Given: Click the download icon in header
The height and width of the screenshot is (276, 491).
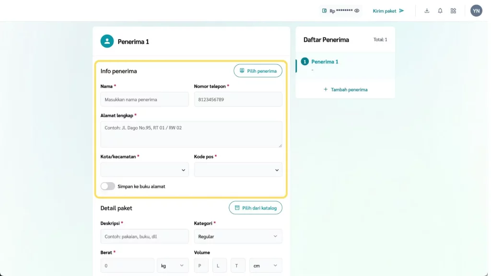Looking at the screenshot, I should [427, 11].
